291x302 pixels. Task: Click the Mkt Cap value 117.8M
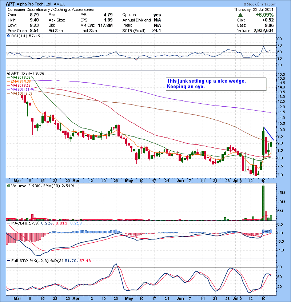(105, 25)
